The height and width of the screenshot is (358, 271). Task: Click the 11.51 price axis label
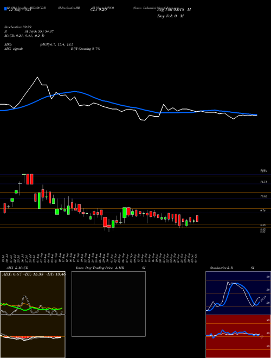(x=263, y=182)
